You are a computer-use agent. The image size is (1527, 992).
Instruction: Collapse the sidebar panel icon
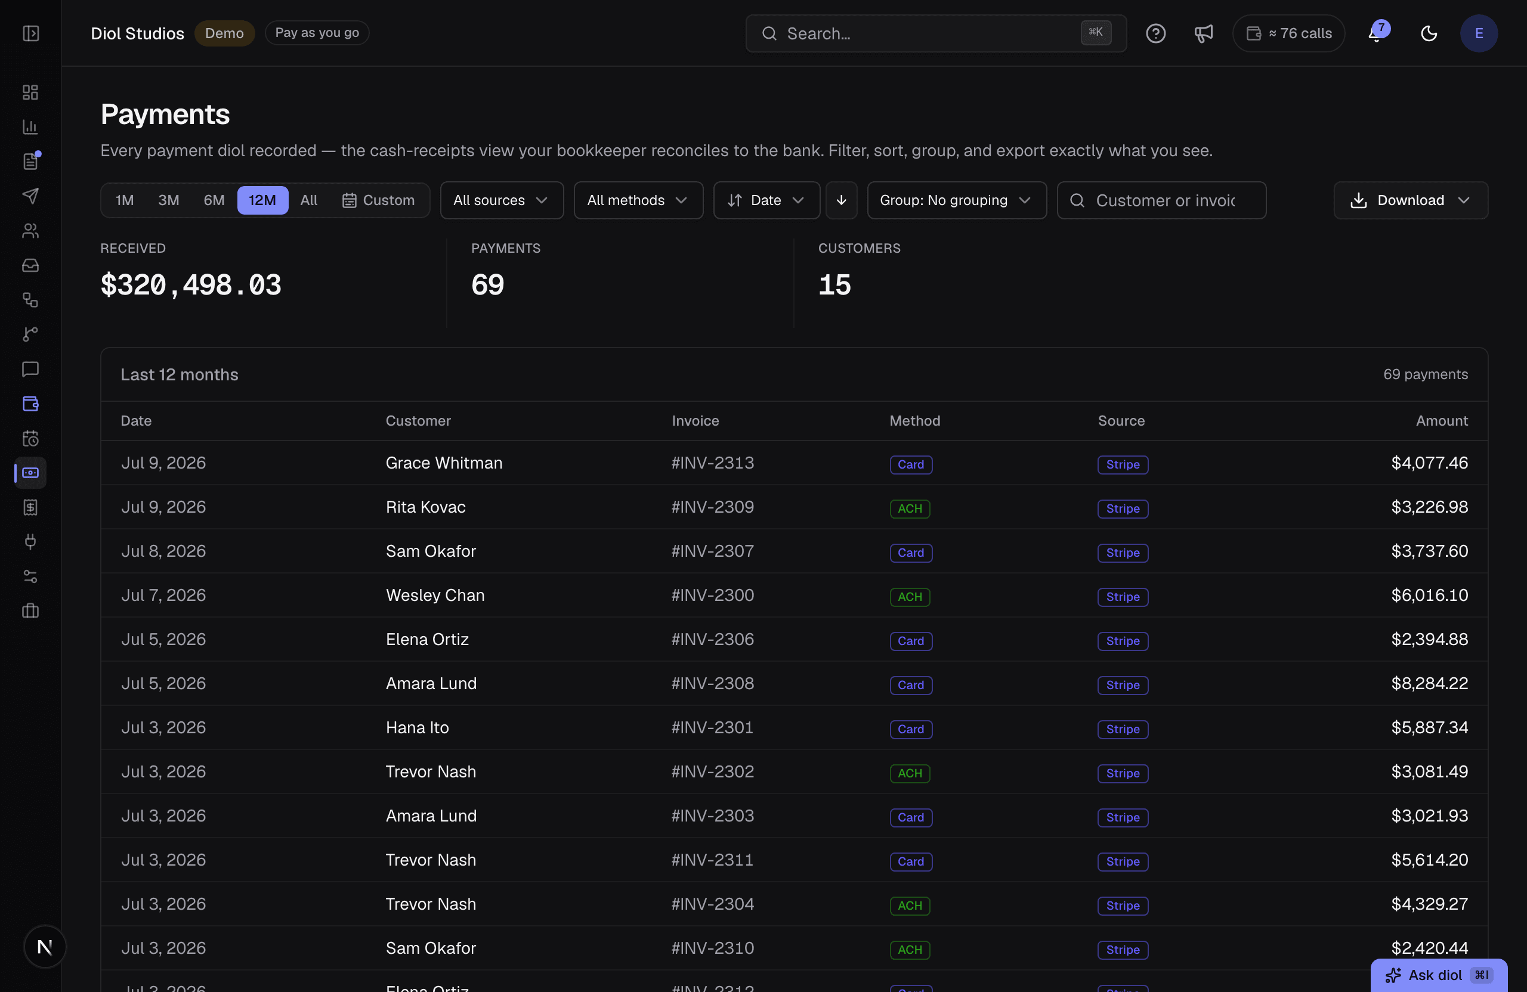(x=31, y=33)
